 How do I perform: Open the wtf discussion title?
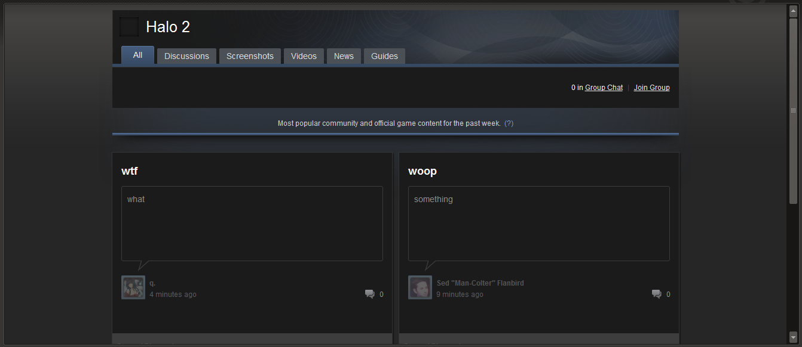click(x=130, y=171)
